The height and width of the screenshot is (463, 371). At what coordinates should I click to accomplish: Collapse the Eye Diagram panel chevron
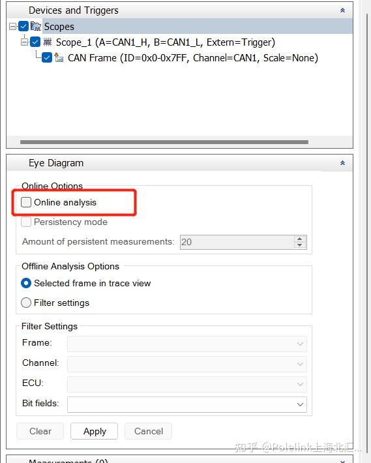click(342, 163)
